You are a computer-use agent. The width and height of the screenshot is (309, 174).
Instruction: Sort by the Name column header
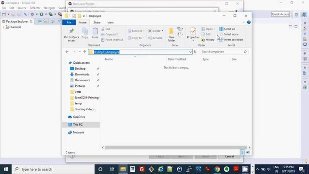(109, 59)
